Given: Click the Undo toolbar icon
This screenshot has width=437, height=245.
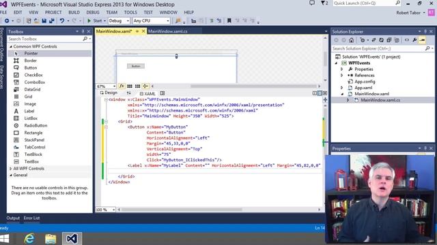Looking at the screenshot, I should [62, 21].
